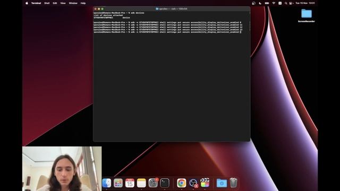The width and height of the screenshot is (340, 191).
Task: Open the View menu
Action: [63, 3]
